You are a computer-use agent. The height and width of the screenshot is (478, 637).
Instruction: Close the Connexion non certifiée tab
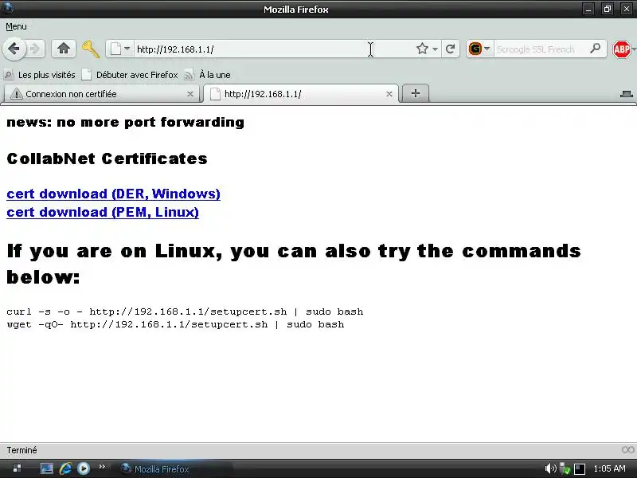[x=190, y=94]
